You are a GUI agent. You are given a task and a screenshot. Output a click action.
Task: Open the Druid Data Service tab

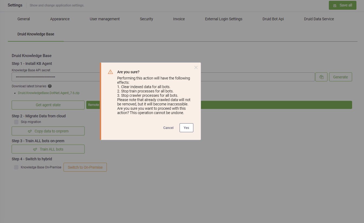coord(319,19)
